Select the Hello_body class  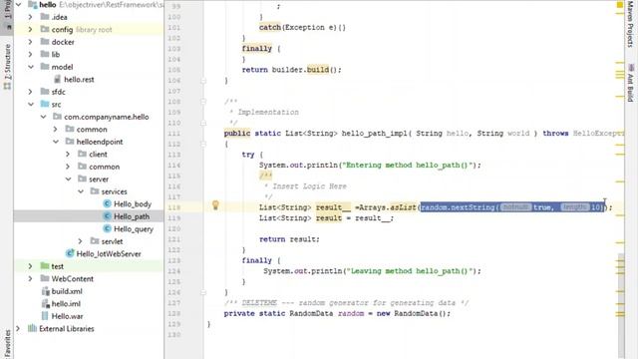(x=133, y=203)
